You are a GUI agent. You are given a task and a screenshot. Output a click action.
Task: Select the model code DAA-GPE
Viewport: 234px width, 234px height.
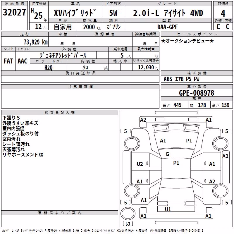(168, 27)
